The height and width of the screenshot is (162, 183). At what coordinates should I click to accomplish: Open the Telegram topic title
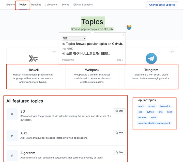(151, 70)
